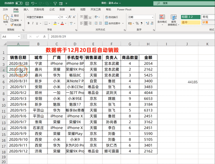
Task: Click the Decrease Indent icon
Action: click(96, 23)
